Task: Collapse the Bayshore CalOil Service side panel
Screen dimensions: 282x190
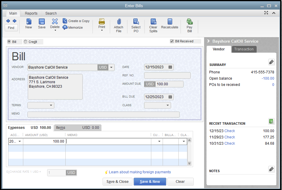Action: click(x=209, y=41)
